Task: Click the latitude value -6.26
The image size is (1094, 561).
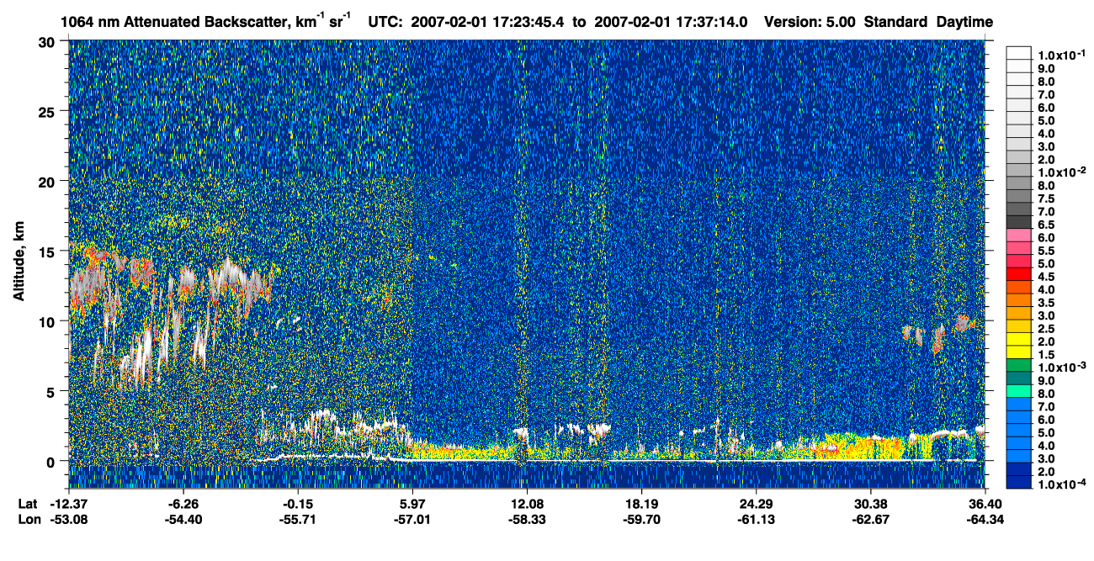Action: [x=183, y=504]
